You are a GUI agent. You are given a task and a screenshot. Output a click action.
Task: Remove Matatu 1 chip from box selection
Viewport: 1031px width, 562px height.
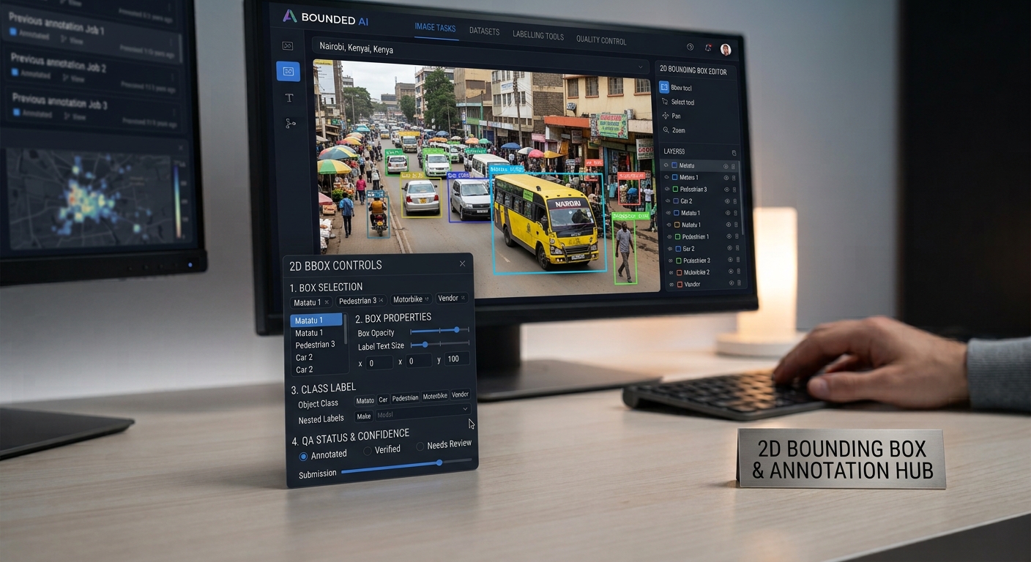(x=327, y=302)
